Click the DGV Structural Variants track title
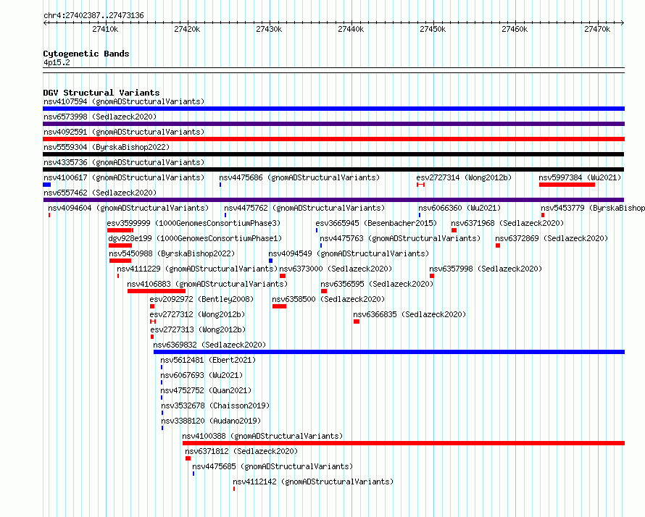The width and height of the screenshot is (645, 517). pyautogui.click(x=101, y=93)
